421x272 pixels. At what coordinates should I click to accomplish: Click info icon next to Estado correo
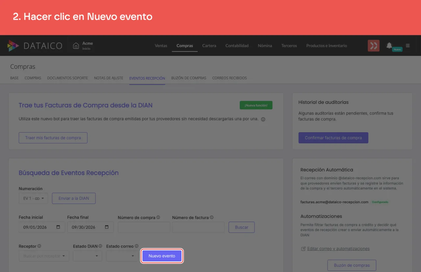(x=136, y=246)
